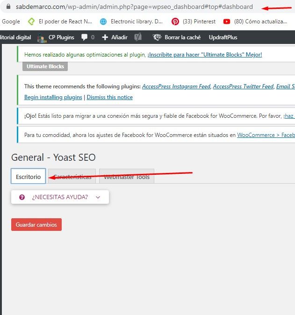
Task: Click the CP Plugins icon in admin bar
Action: pos(42,38)
